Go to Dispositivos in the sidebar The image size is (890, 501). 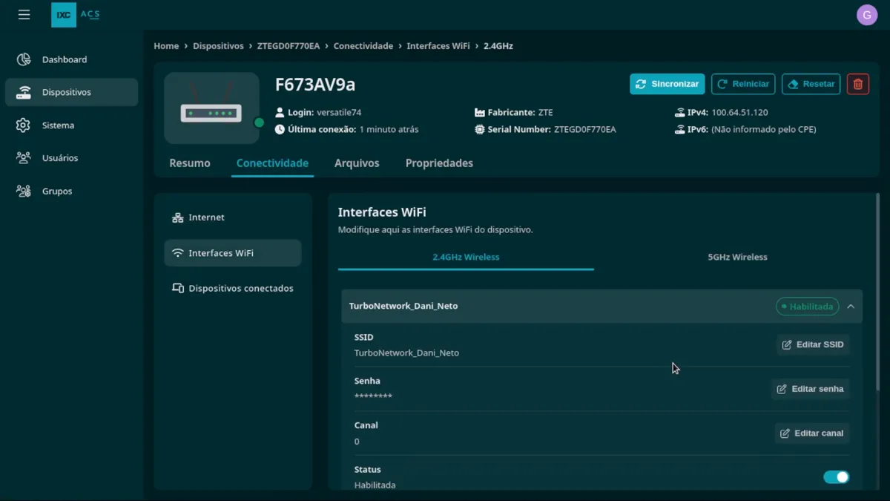[x=71, y=93]
